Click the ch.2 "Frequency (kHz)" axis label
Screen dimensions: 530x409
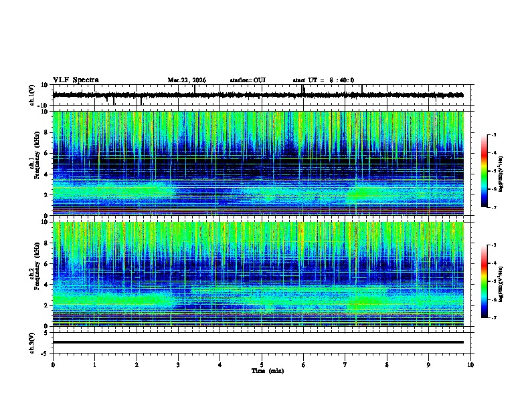(x=37, y=266)
